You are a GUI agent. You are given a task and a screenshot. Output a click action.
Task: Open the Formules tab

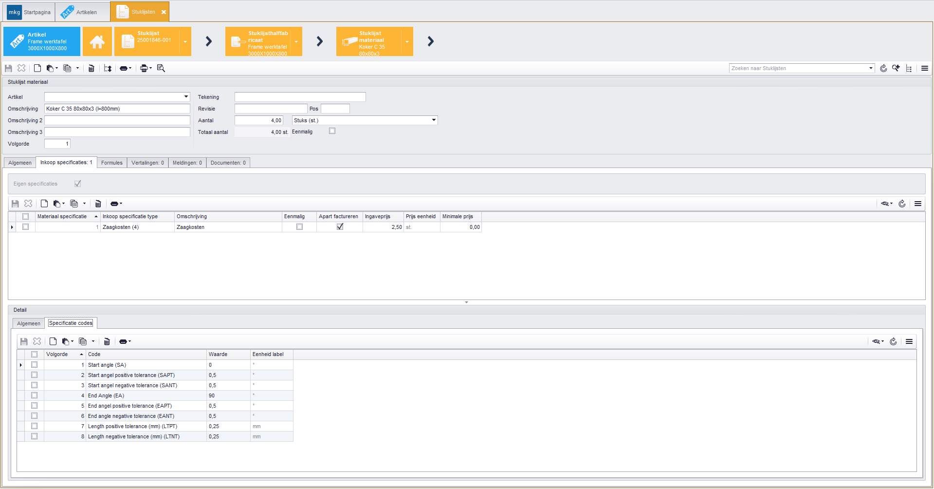coord(112,163)
